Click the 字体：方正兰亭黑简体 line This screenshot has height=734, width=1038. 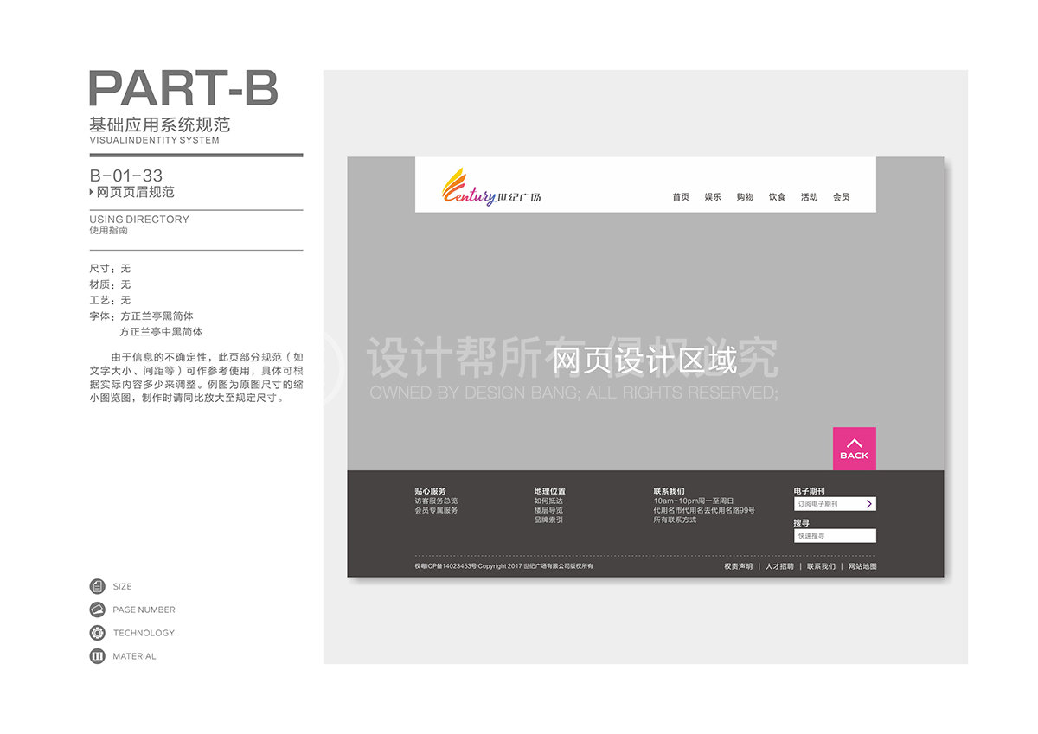(x=141, y=316)
